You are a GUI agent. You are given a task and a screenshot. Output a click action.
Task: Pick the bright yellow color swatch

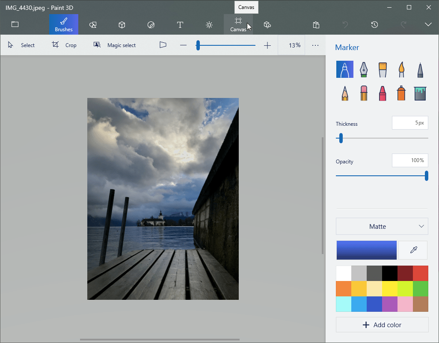click(390, 289)
